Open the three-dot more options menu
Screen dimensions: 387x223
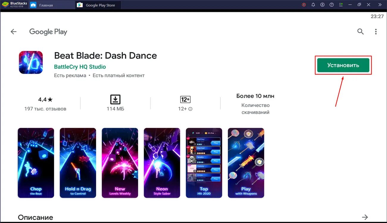pyautogui.click(x=376, y=32)
